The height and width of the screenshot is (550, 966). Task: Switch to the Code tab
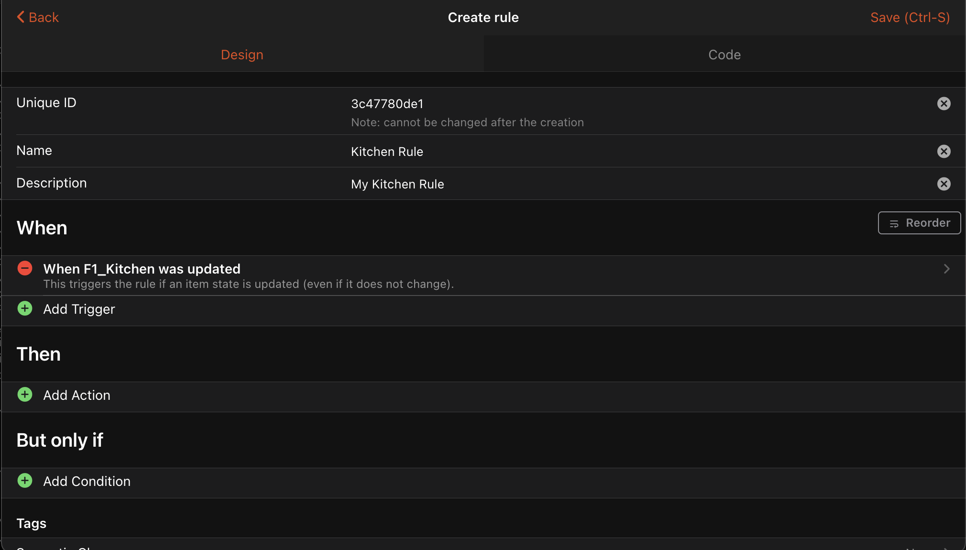pos(724,54)
